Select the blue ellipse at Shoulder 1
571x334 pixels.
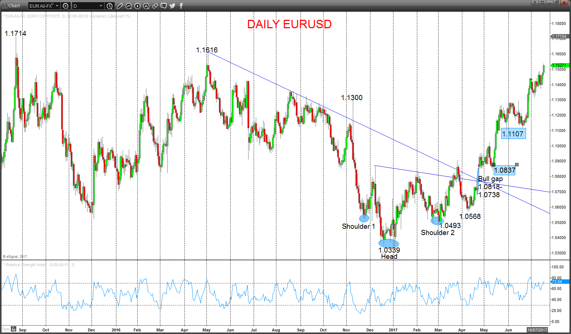point(364,218)
